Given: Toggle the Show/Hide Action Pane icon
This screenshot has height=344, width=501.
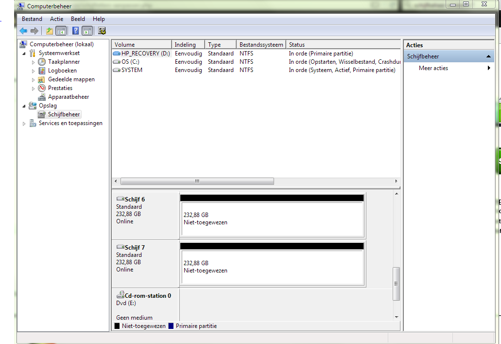Looking at the screenshot, I should tap(87, 31).
